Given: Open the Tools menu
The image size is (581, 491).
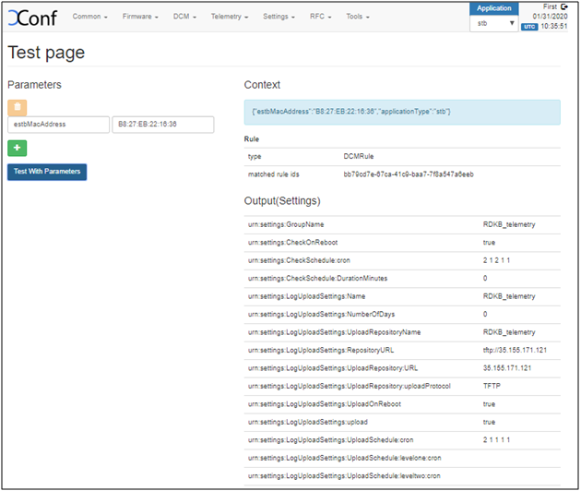Looking at the screenshot, I should (358, 17).
